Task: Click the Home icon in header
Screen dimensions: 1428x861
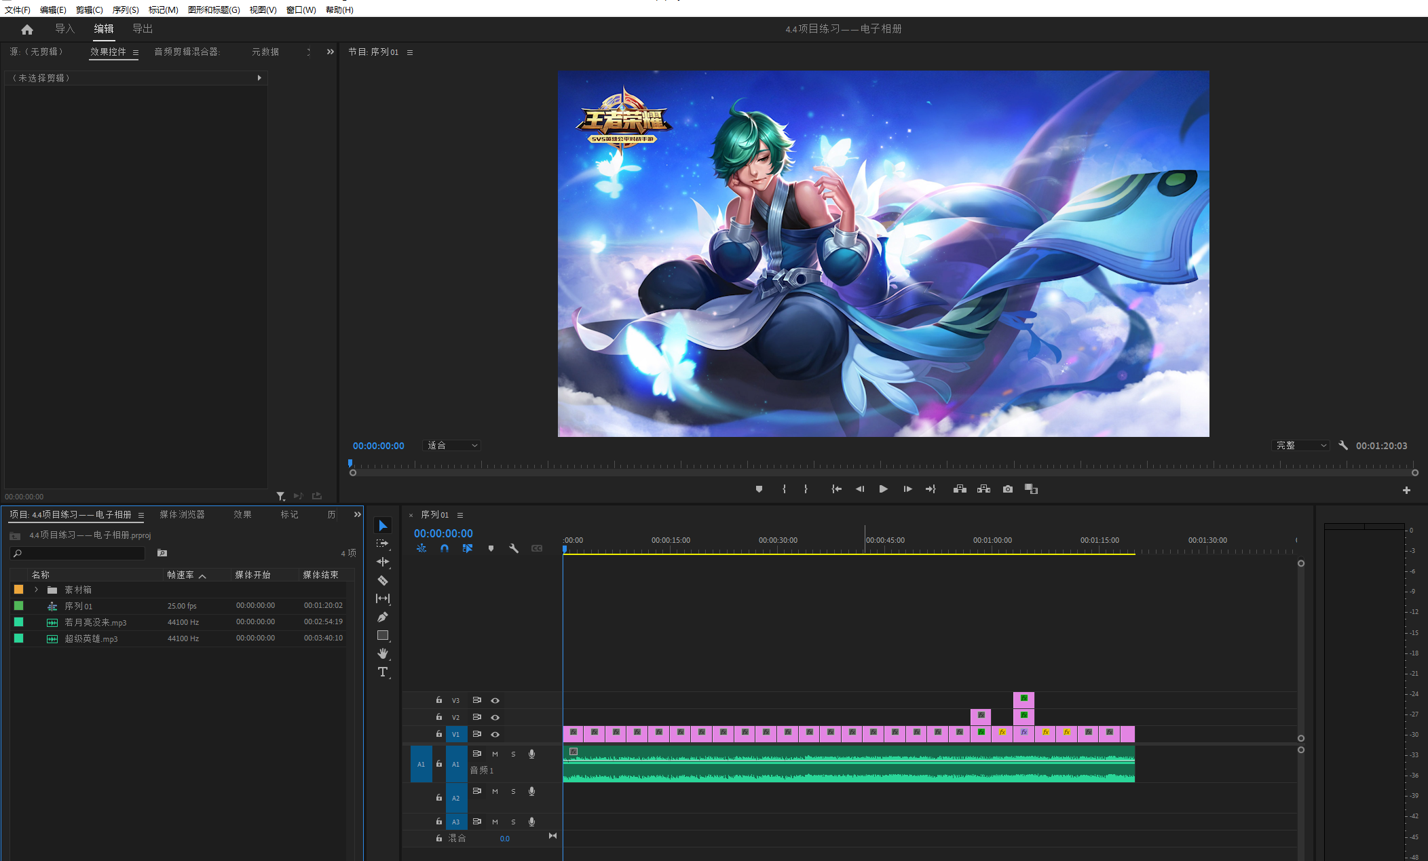Action: (27, 29)
